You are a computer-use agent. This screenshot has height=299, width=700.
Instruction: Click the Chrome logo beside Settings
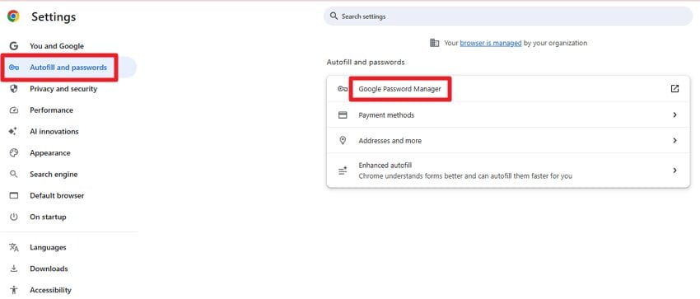click(x=13, y=16)
